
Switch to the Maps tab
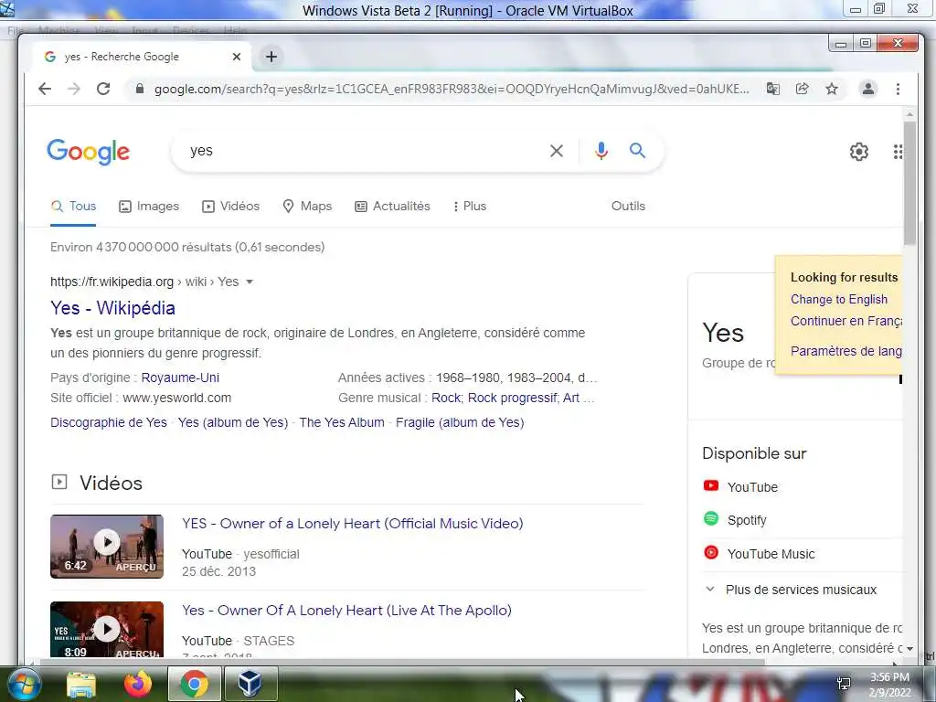tap(307, 206)
